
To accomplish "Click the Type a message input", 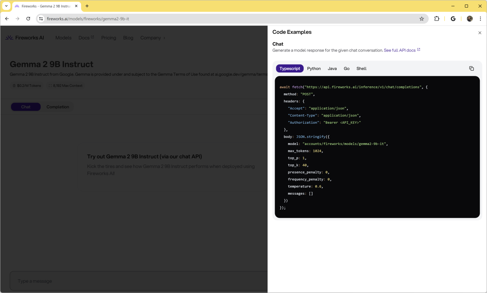I will click(x=139, y=281).
